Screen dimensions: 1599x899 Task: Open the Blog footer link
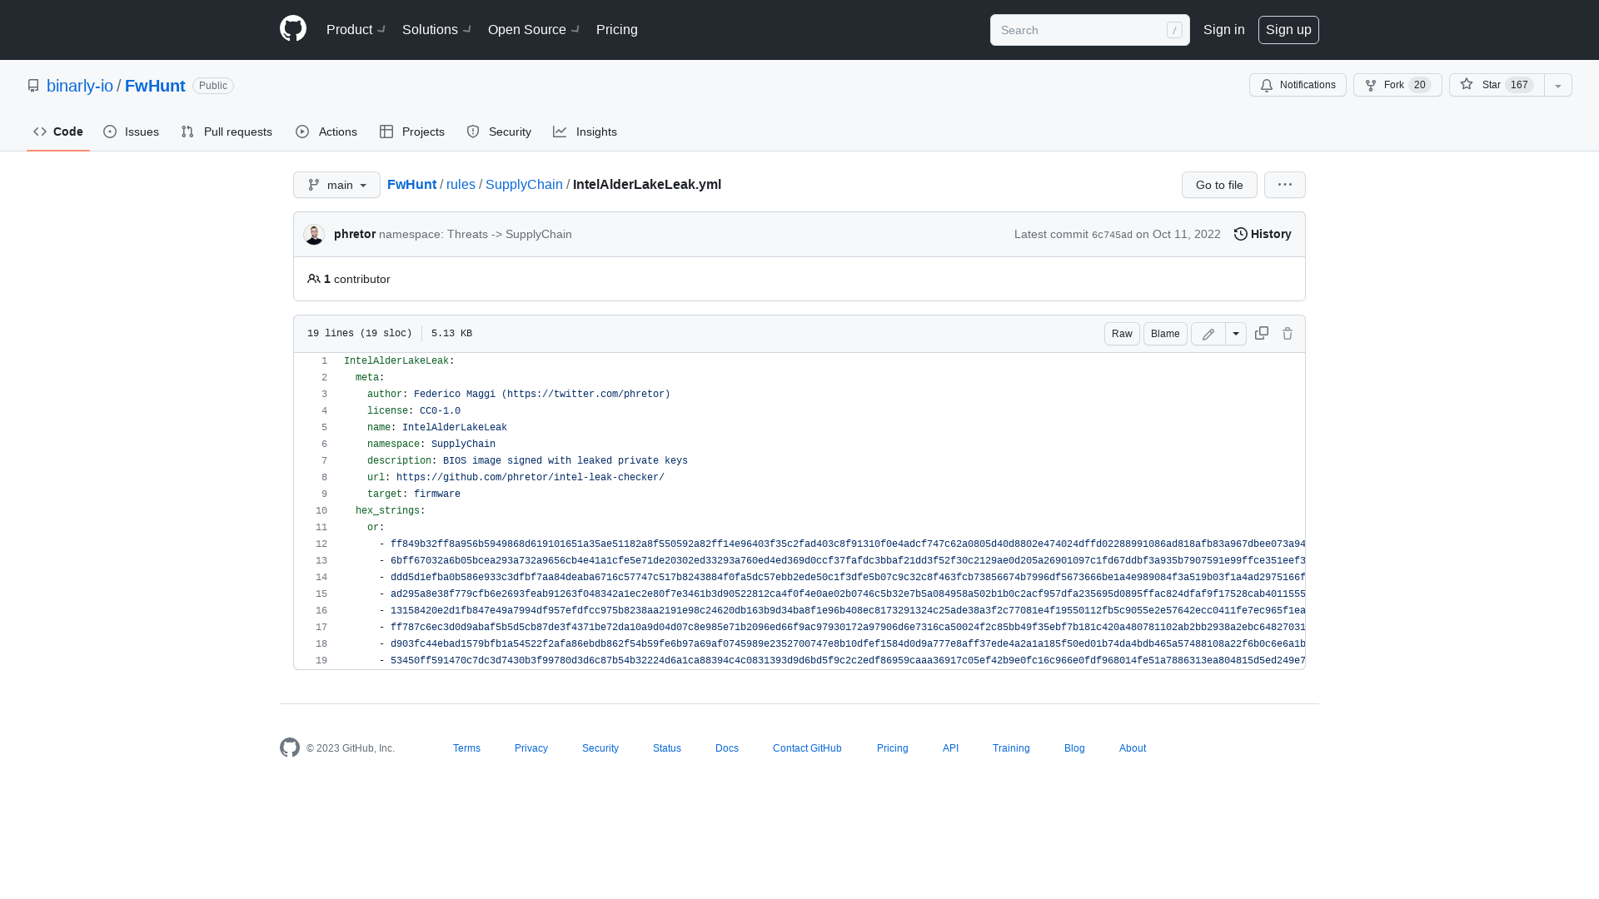click(x=1074, y=748)
